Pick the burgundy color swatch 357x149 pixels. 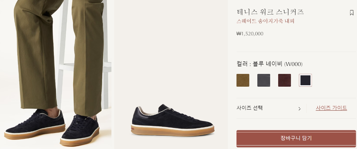tap(284, 80)
